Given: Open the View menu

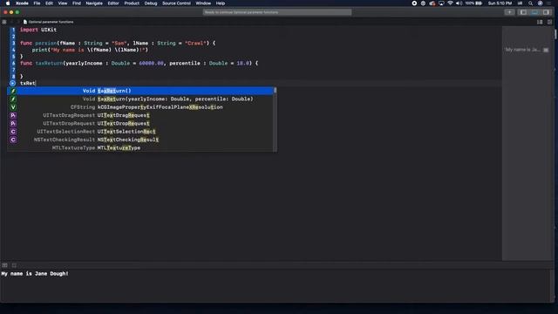Looking at the screenshot, I should [x=63, y=3].
